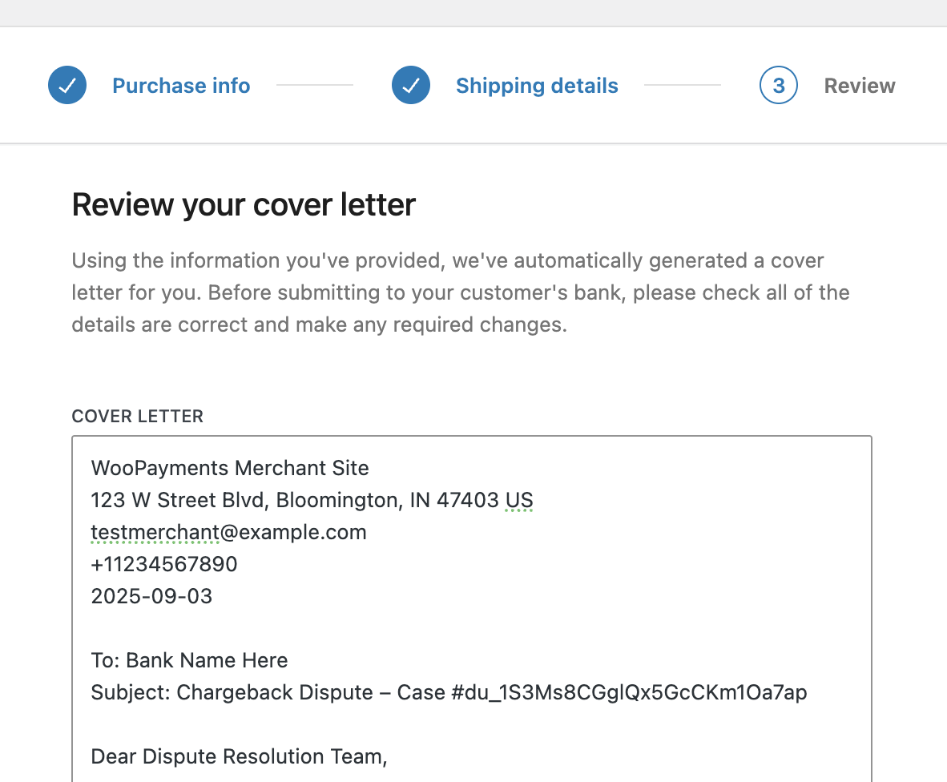Click the step 3 circle icon

779,85
